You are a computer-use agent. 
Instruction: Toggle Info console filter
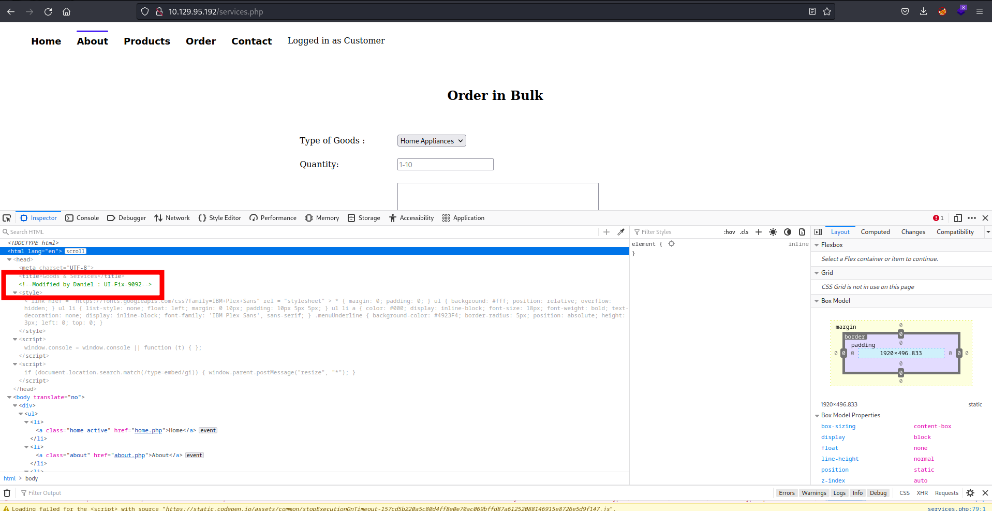pos(857,493)
